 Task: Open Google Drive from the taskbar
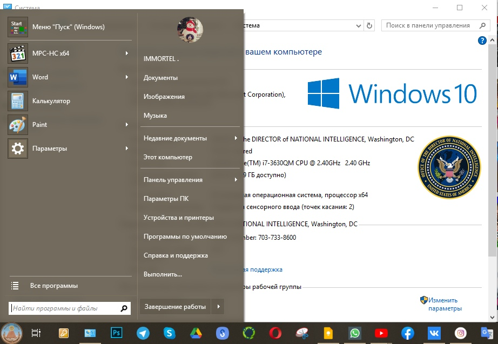tap(196, 333)
